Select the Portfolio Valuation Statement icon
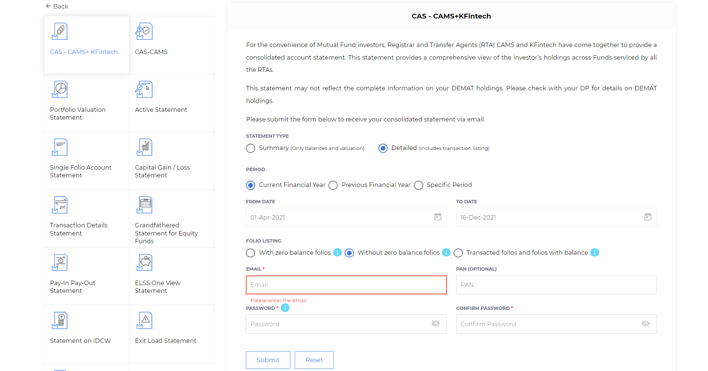This screenshot has width=708, height=371. coord(60,89)
